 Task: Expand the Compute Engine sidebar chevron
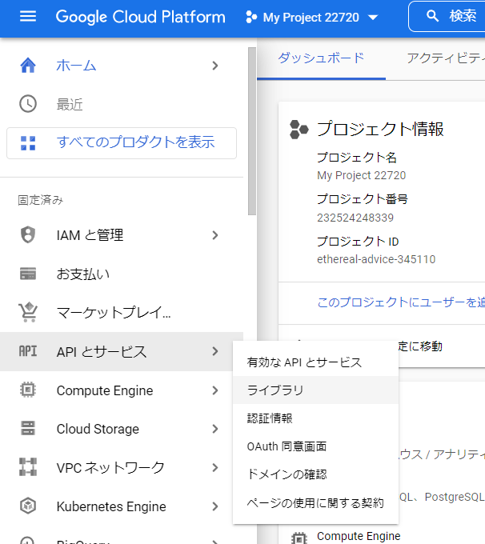215,390
